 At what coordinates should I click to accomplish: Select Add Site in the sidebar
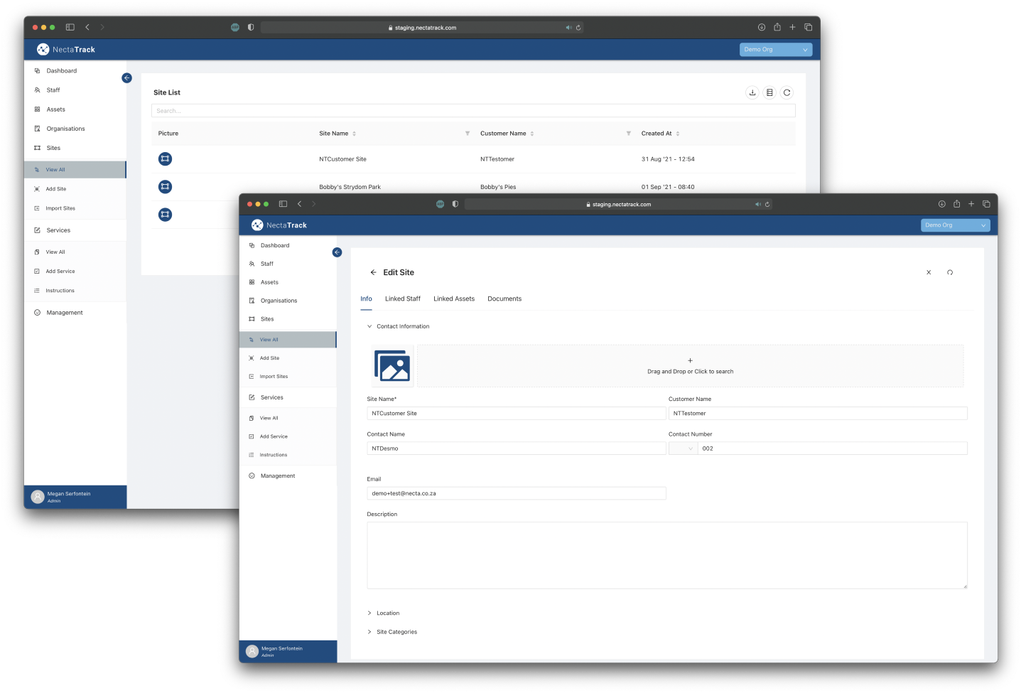point(269,358)
